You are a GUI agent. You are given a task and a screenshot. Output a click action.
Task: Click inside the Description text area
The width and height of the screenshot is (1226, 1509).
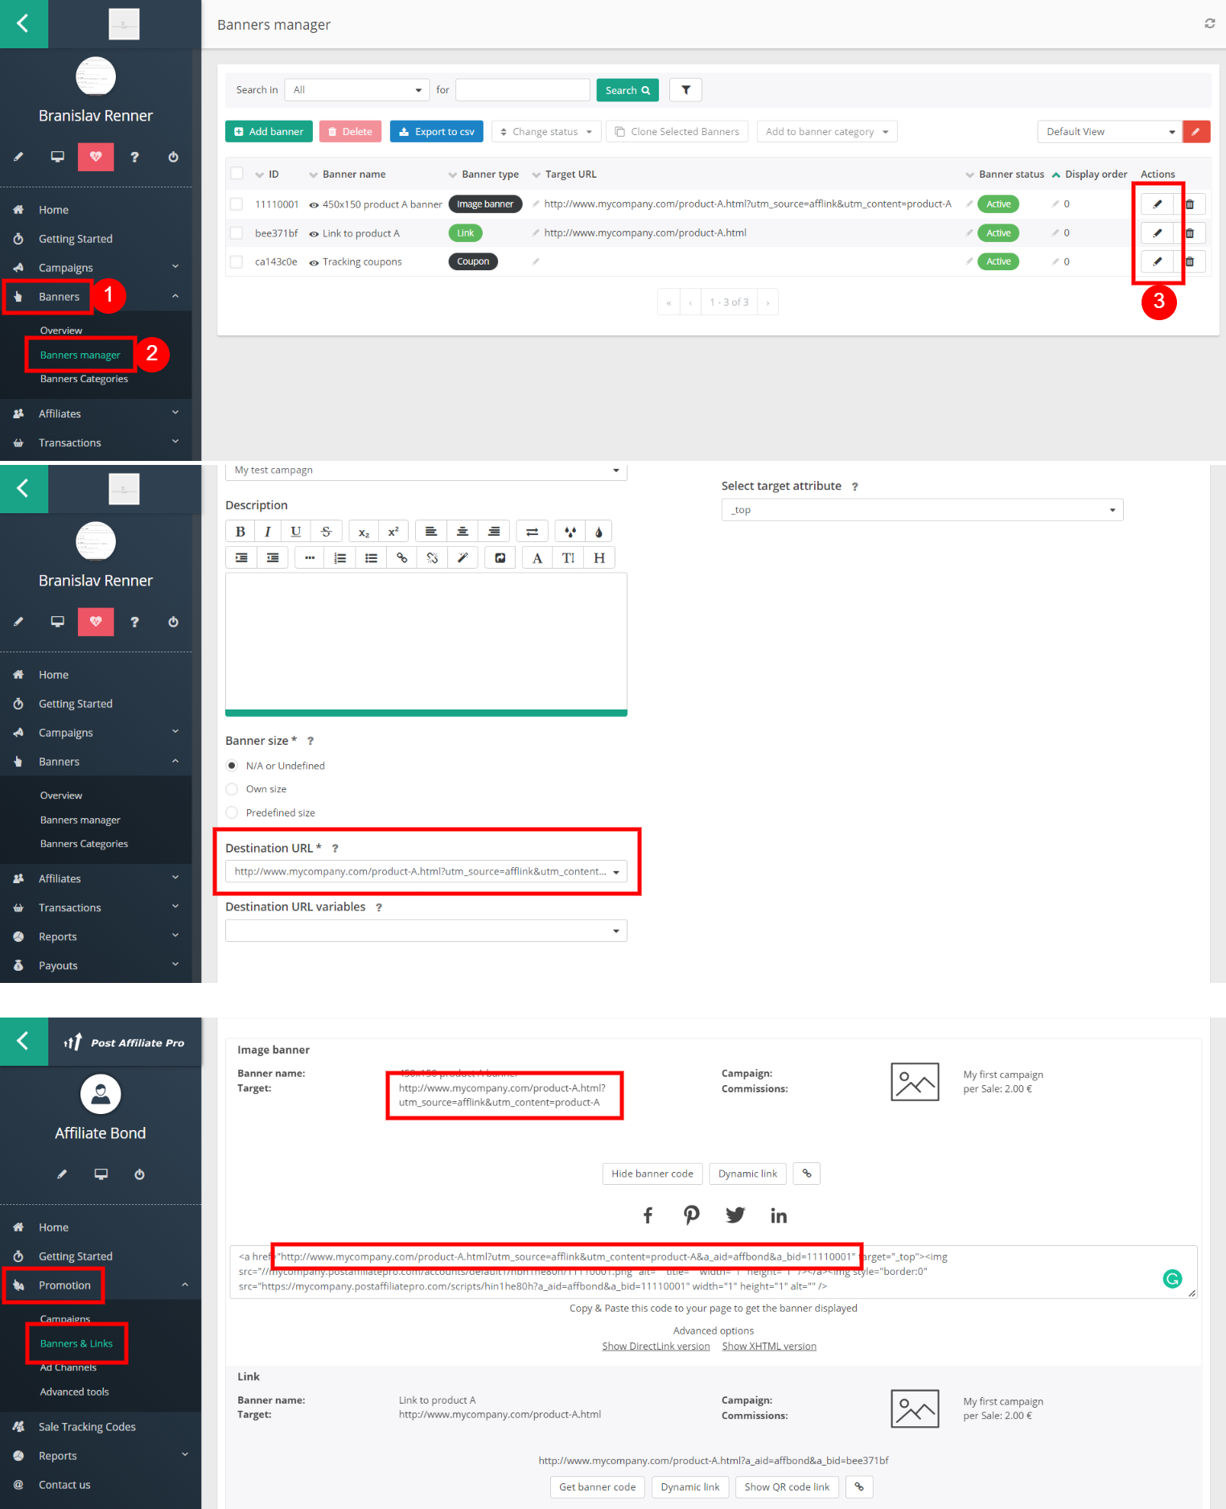tap(426, 641)
